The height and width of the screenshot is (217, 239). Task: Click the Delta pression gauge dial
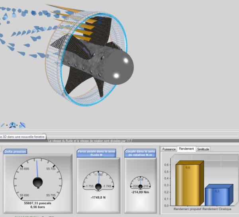38,179
